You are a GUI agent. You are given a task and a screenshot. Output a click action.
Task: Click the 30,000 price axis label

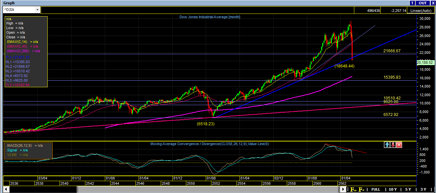pos(424,19)
